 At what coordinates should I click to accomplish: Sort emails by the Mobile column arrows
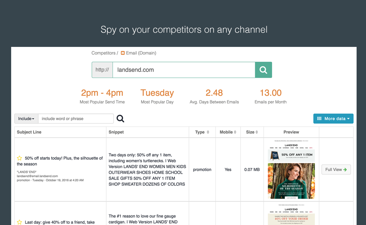click(235, 132)
